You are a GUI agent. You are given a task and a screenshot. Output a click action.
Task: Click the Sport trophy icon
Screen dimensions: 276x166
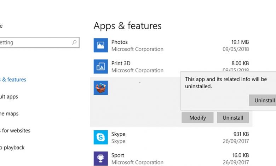100,158
